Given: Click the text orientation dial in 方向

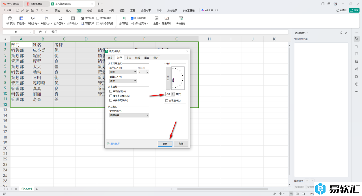Looking at the screenshot, I should click(178, 78).
